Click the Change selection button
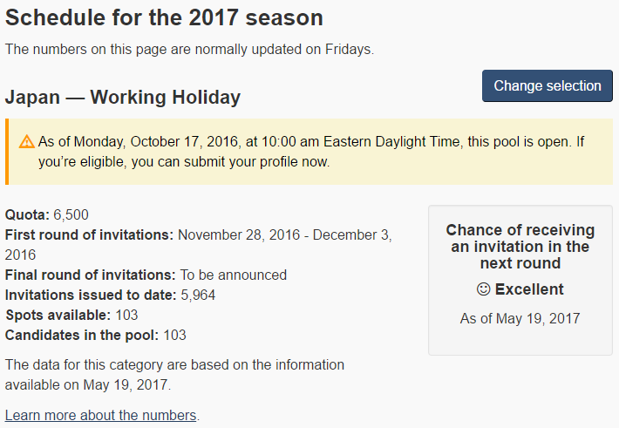Screen dimensions: 619x428 click(548, 85)
